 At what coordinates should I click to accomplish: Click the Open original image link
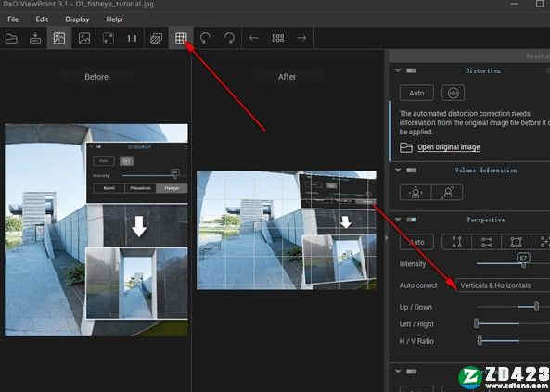pyautogui.click(x=449, y=147)
